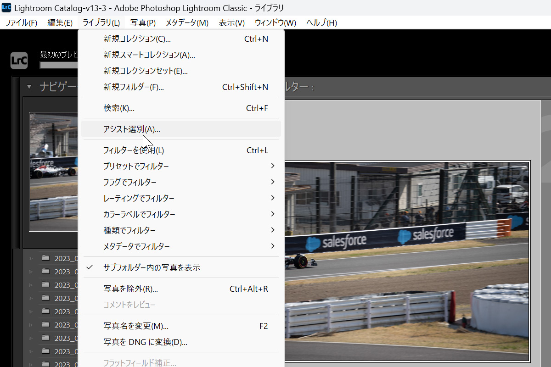
Task: Open the カラーラベルでフィルター submenu
Action: pyautogui.click(x=139, y=214)
